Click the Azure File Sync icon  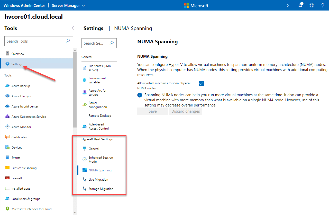click(7, 96)
